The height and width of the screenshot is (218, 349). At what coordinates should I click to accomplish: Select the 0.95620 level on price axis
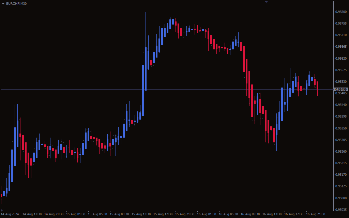341,58
